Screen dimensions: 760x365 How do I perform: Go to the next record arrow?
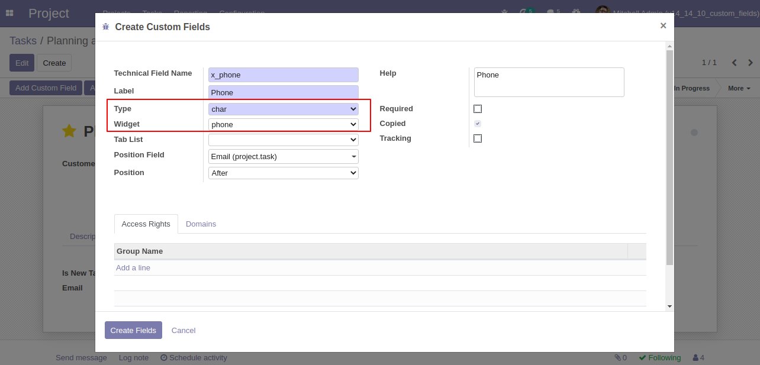[x=751, y=63]
